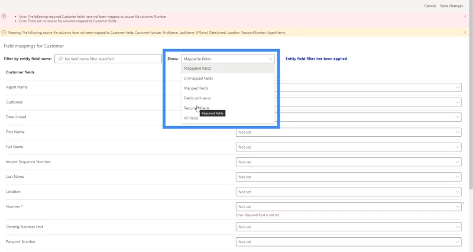473x252 pixels.
Task: Click the search magnifier icon in filter box
Action: point(60,59)
